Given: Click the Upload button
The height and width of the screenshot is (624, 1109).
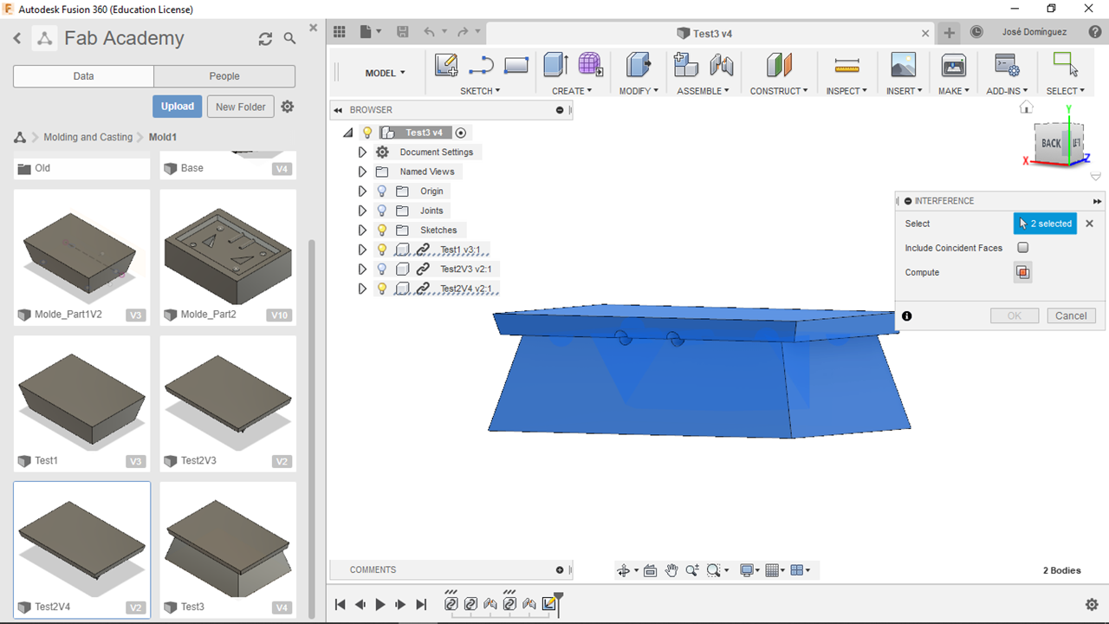Looking at the screenshot, I should pos(178,107).
